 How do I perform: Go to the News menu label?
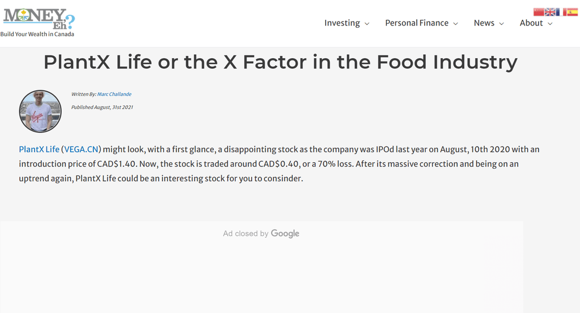(484, 23)
